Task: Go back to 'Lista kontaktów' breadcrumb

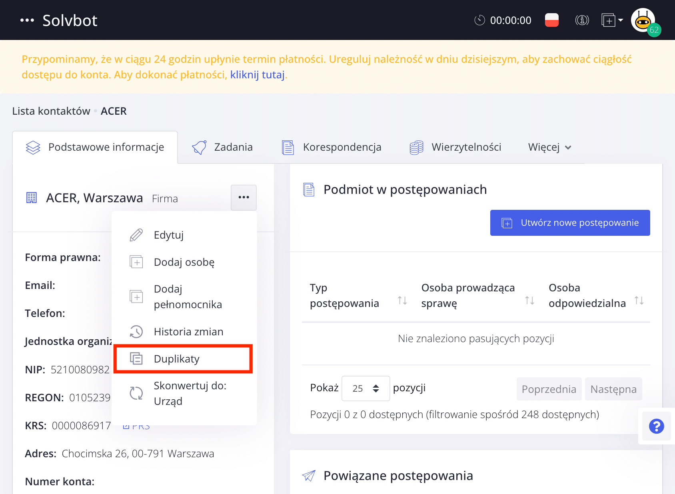Action: 51,111
